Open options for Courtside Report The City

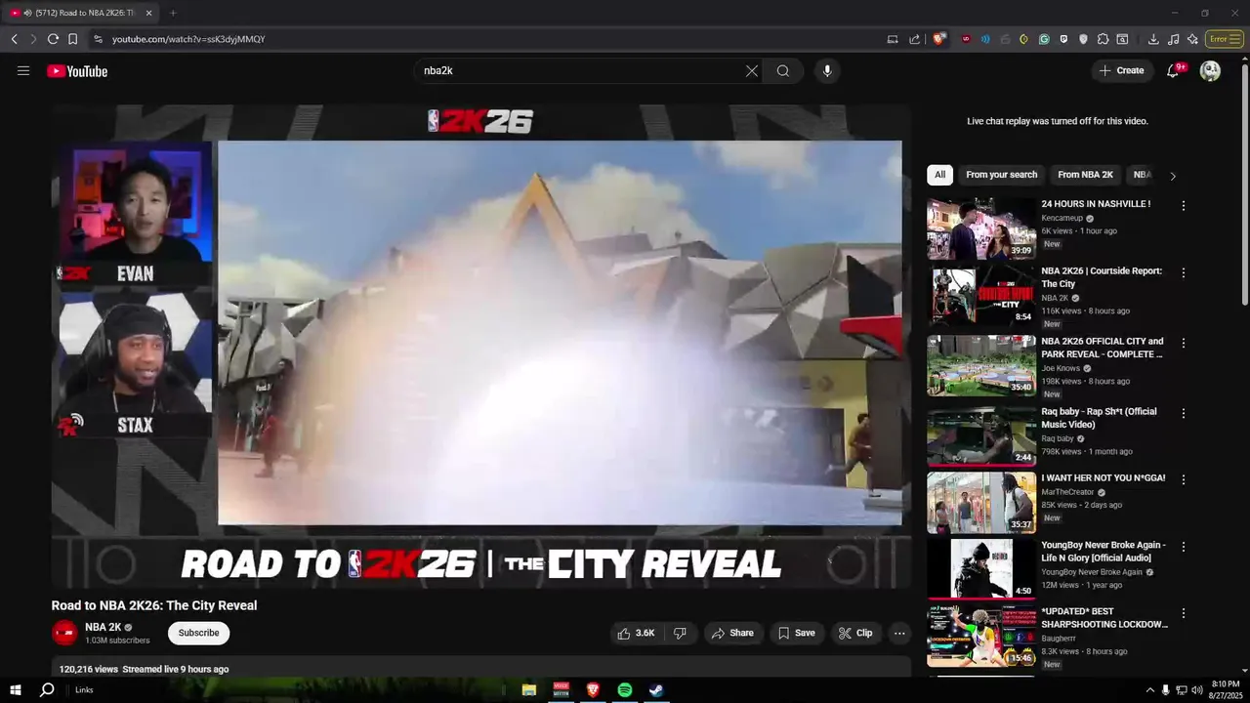(x=1184, y=272)
